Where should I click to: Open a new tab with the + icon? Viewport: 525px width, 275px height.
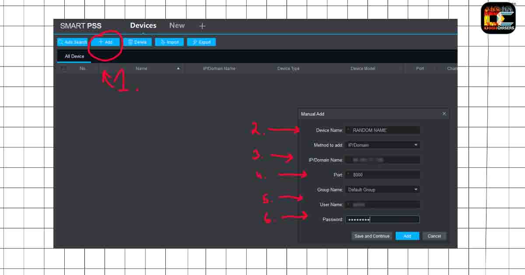click(x=202, y=26)
